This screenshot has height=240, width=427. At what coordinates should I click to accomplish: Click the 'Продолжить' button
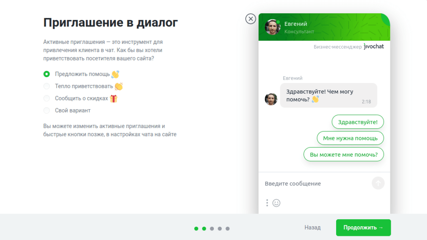click(363, 227)
